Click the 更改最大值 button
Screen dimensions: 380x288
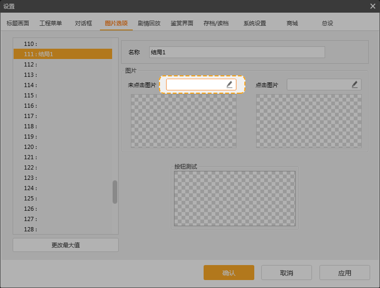[65, 244]
